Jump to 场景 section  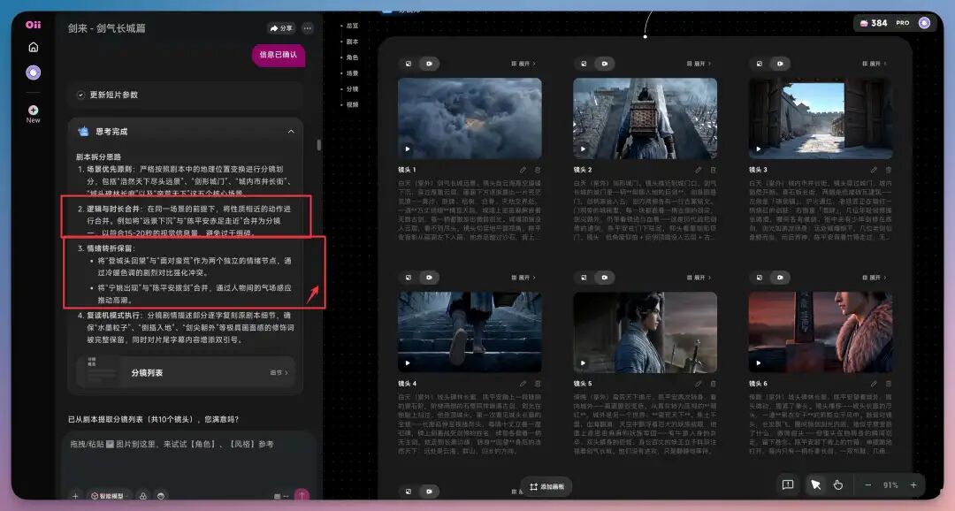tap(351, 73)
